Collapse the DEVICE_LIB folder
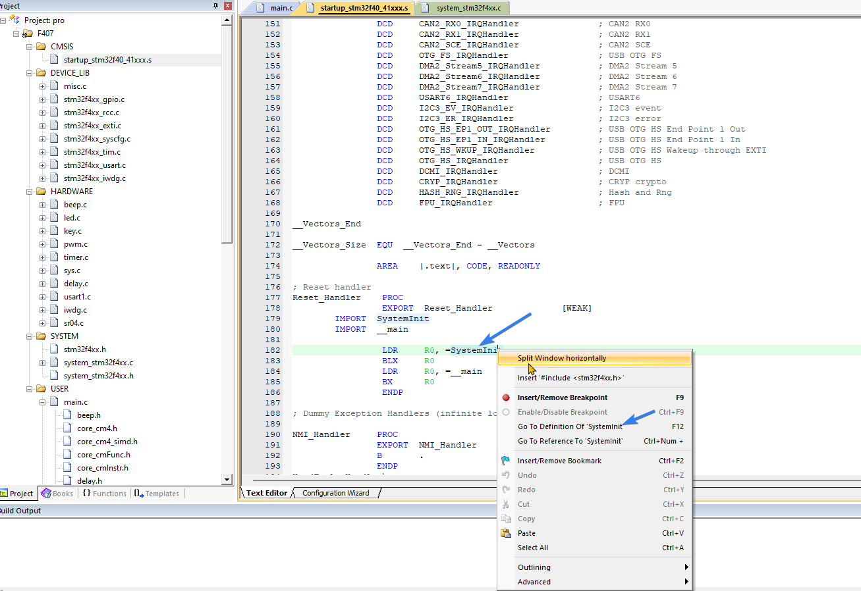 [30, 73]
